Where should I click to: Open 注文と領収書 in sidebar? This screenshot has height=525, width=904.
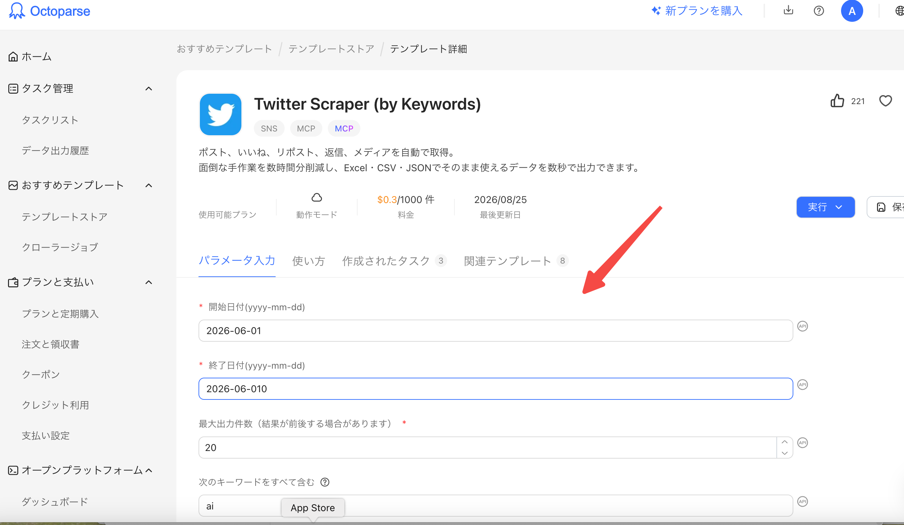coord(50,344)
